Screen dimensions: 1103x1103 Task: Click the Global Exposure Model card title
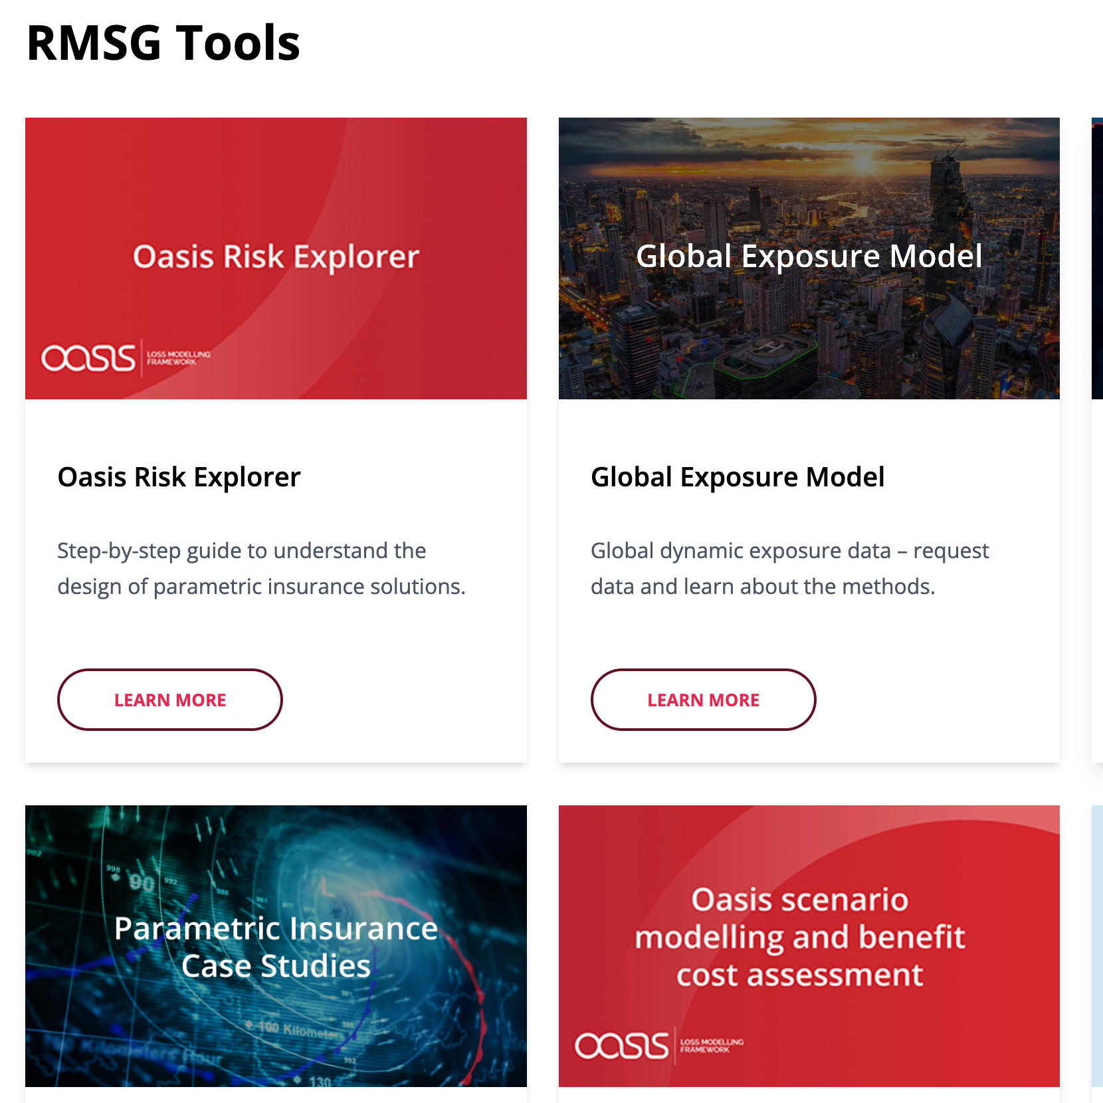click(x=738, y=477)
